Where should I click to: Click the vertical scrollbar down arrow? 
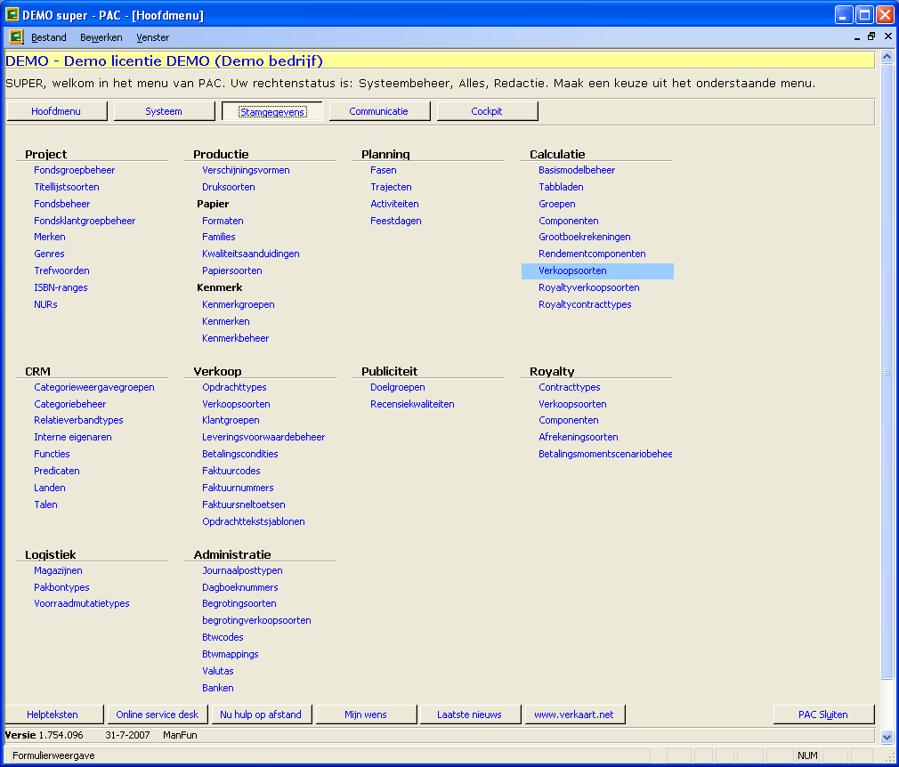(x=887, y=737)
